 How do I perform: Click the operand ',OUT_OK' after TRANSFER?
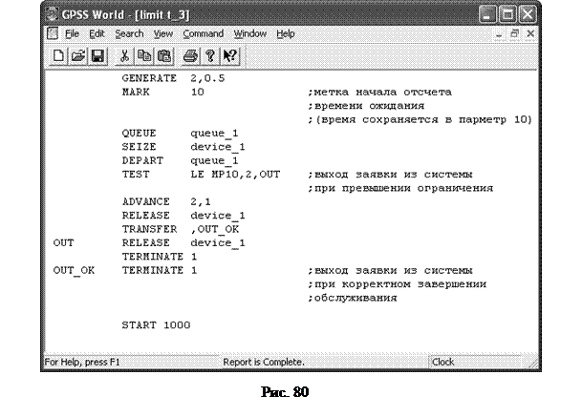[x=215, y=229]
